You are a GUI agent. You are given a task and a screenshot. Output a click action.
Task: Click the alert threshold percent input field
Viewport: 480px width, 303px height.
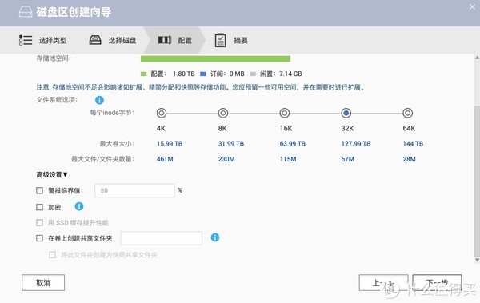134,190
